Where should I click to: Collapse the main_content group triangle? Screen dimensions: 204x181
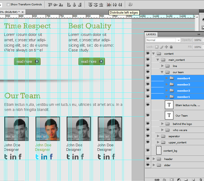(x=158, y=60)
